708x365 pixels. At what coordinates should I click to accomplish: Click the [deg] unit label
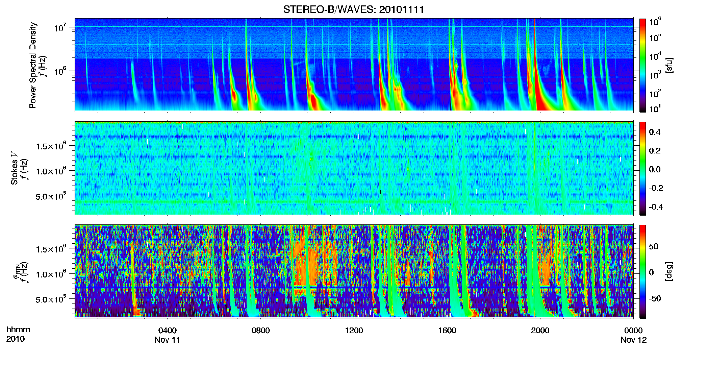click(x=669, y=271)
